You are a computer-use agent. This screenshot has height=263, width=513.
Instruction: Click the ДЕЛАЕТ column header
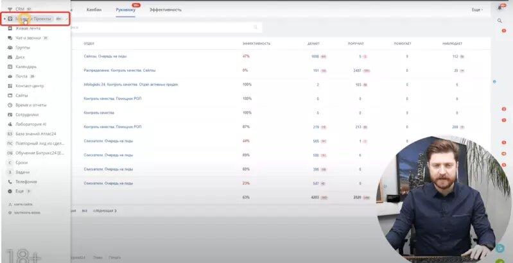[313, 44]
